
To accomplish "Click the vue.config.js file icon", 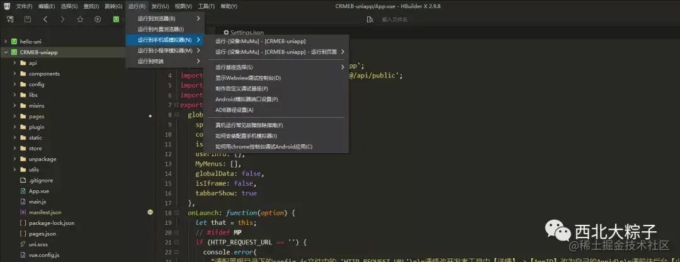I will coord(23,255).
